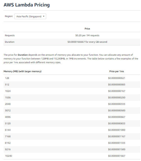Click the Memory (MB) column header
141x161 pixels.
coord(22,71)
